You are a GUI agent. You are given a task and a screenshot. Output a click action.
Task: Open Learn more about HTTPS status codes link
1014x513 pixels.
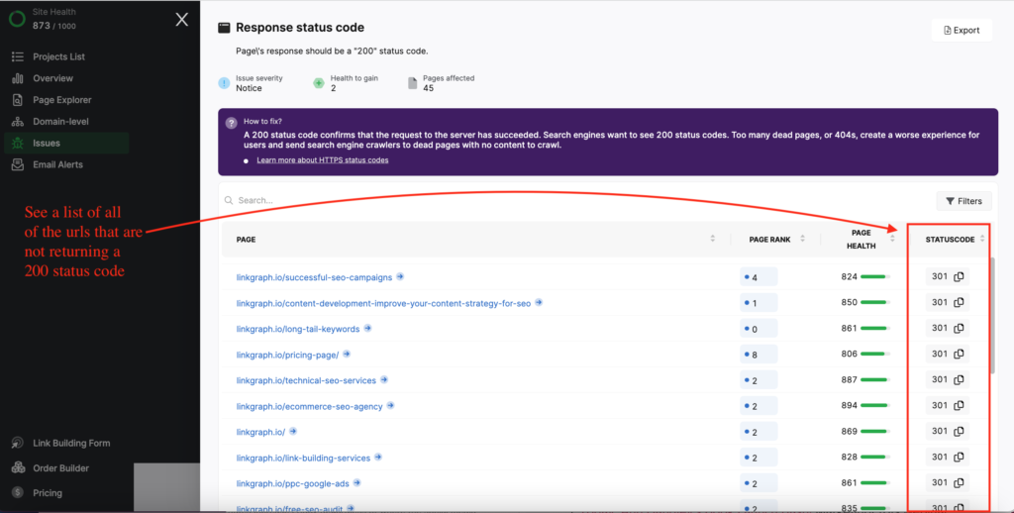point(322,160)
